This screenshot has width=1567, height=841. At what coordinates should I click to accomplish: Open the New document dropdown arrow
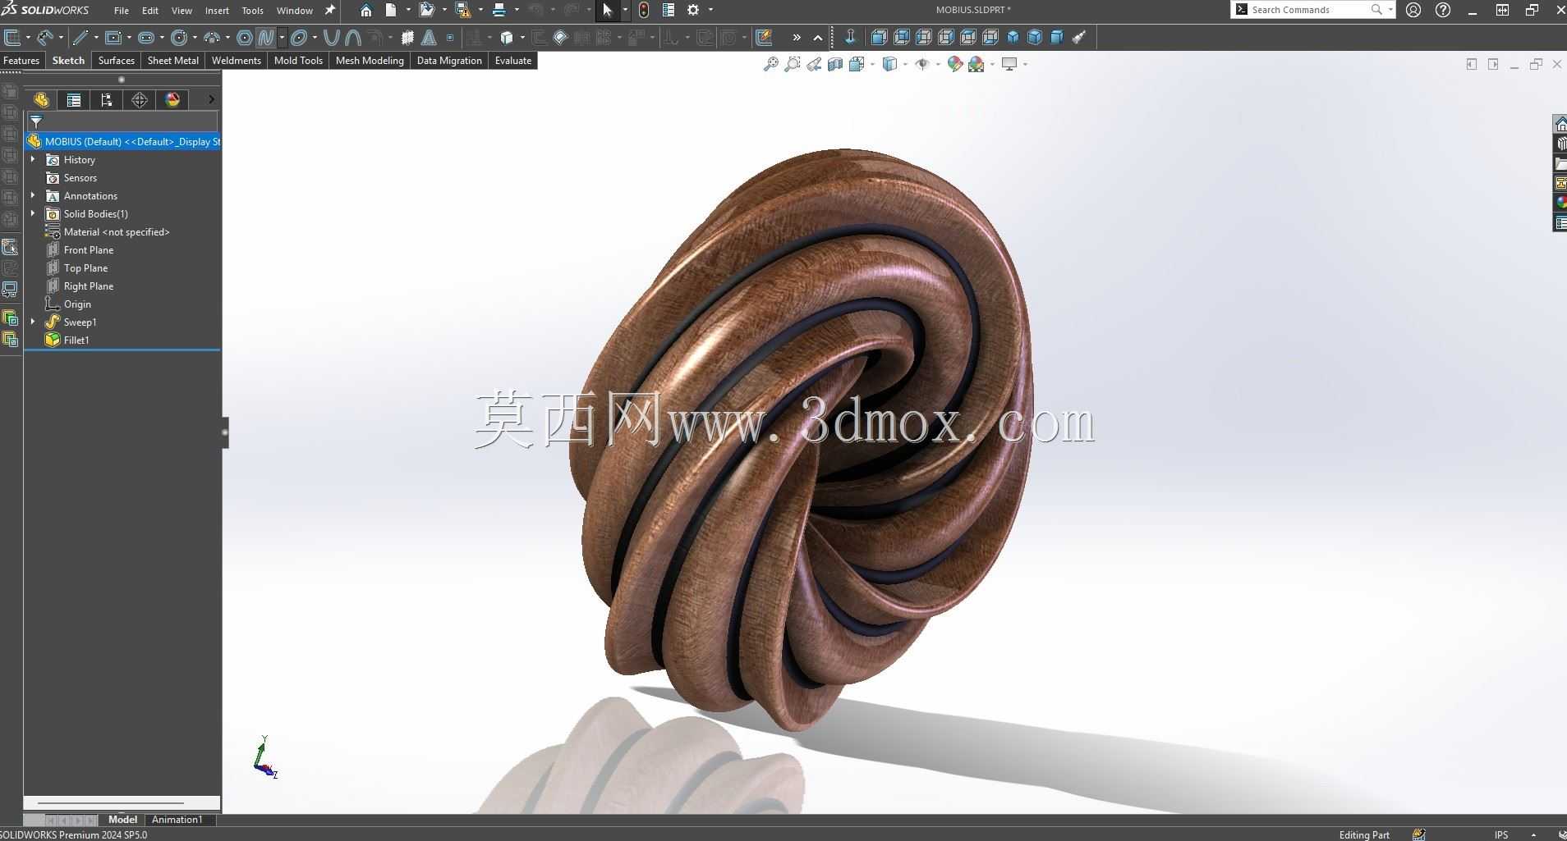pyautogui.click(x=408, y=10)
